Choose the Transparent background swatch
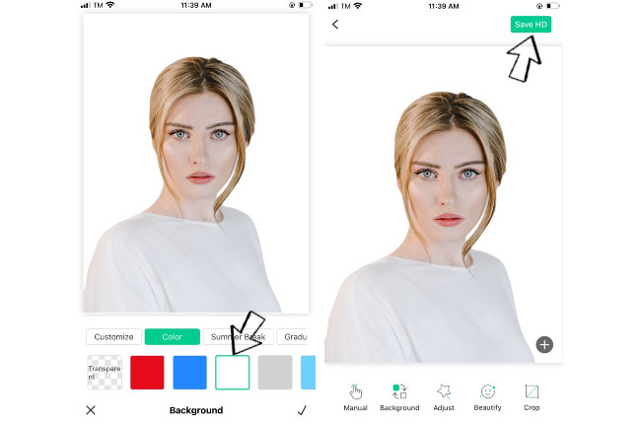Image resolution: width=641 pixels, height=424 pixels. [105, 373]
